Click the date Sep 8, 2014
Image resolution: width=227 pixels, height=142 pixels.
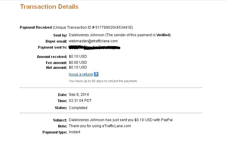coord(79,95)
